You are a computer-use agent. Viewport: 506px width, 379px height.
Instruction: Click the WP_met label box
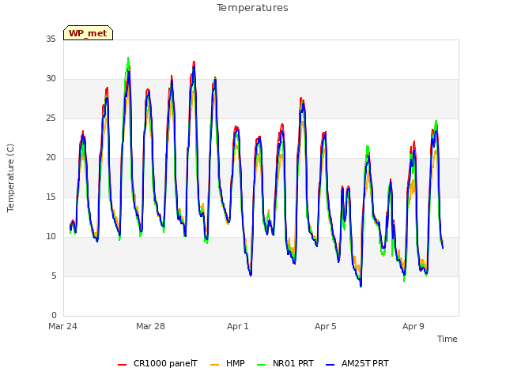click(x=88, y=33)
